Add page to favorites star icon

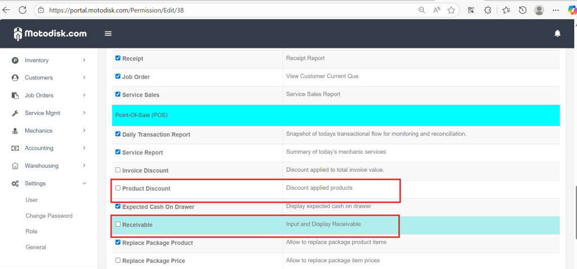point(451,10)
